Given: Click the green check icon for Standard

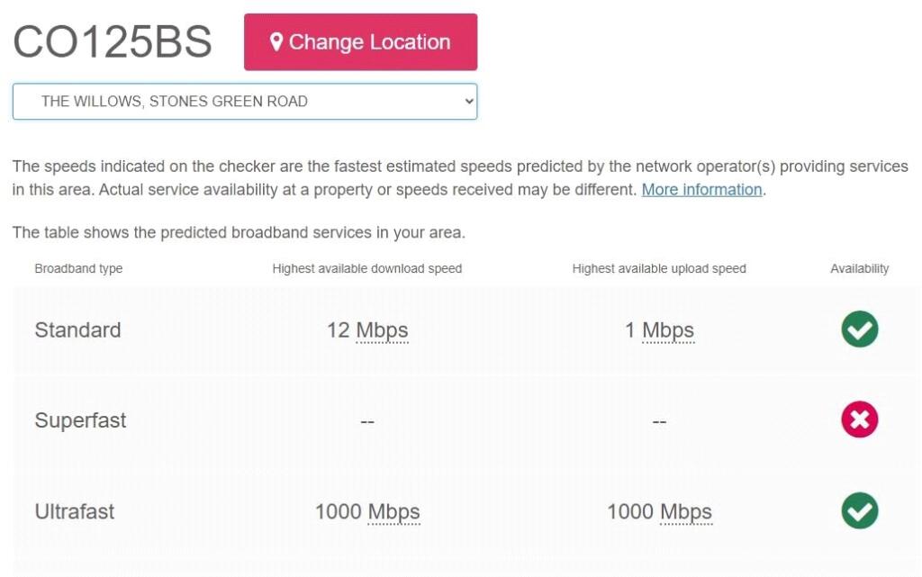Looking at the screenshot, I should click(860, 329).
